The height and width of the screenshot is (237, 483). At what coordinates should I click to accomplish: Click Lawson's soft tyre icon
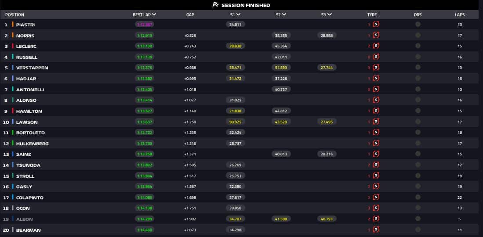click(376, 122)
